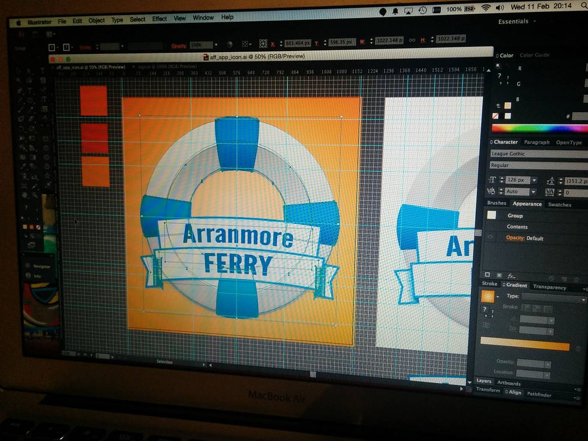Viewport: 588px width, 441px height.
Task: Click the recolor artwork wheel icon
Action: coord(229,44)
